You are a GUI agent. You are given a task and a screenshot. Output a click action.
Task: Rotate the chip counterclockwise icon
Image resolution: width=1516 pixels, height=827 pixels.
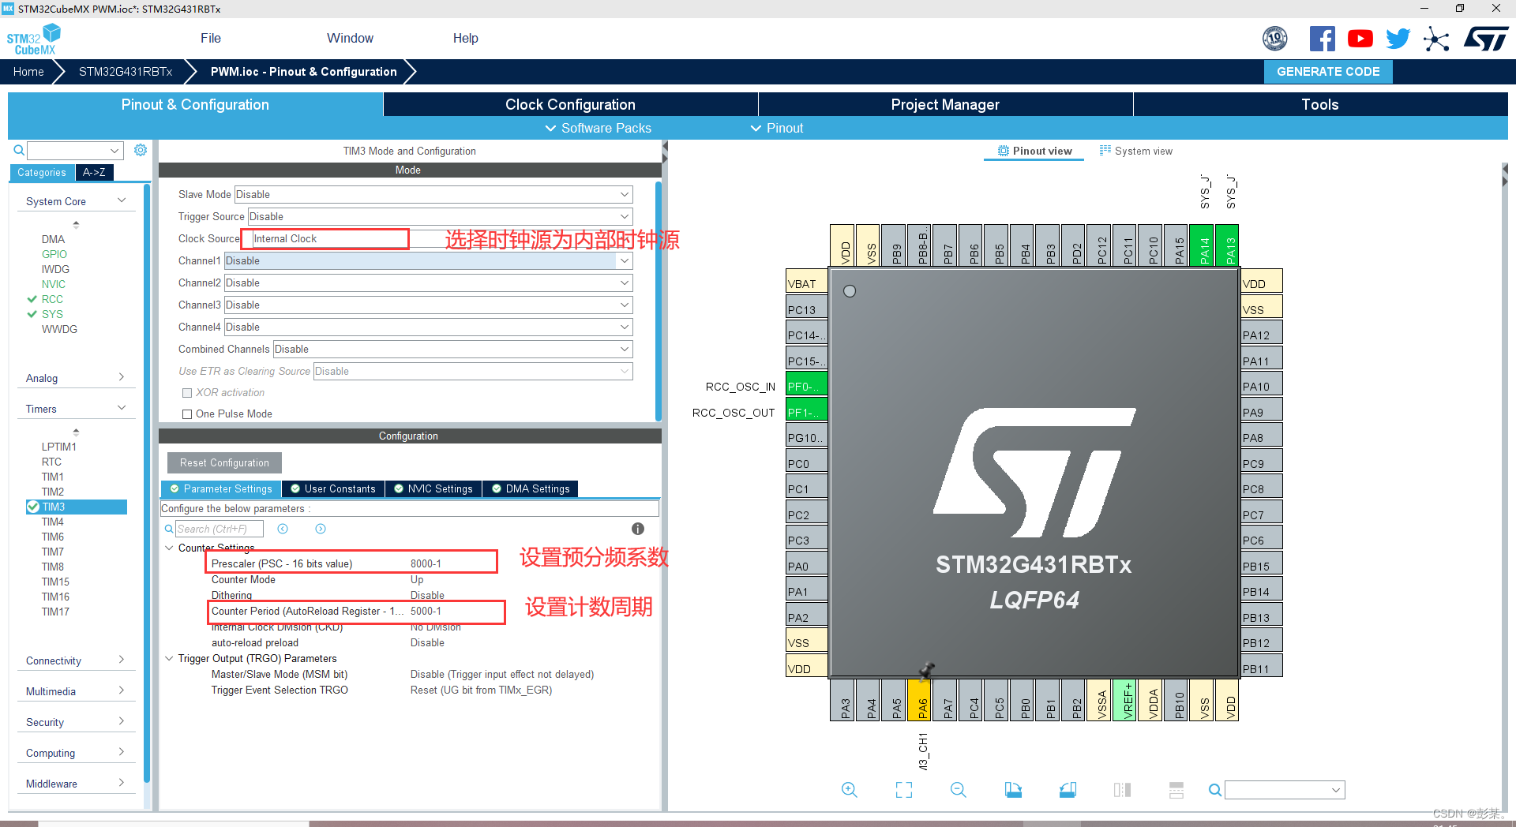click(1068, 789)
